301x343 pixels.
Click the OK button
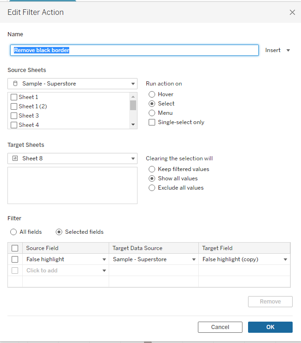(270, 327)
